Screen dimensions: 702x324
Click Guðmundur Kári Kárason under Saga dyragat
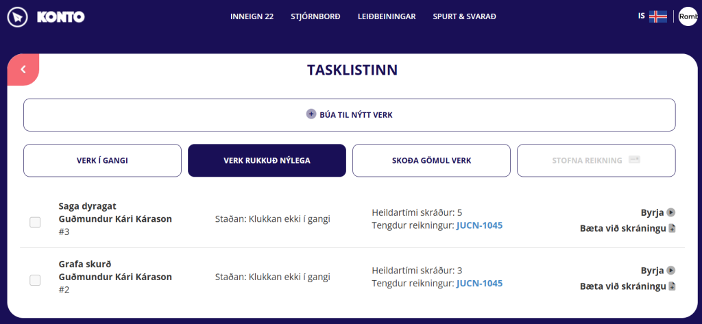115,219
